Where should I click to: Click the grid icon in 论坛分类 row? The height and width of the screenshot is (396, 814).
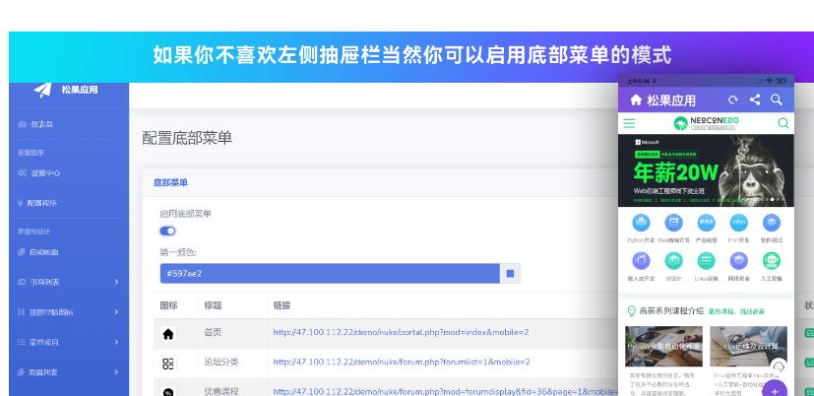coord(168,363)
